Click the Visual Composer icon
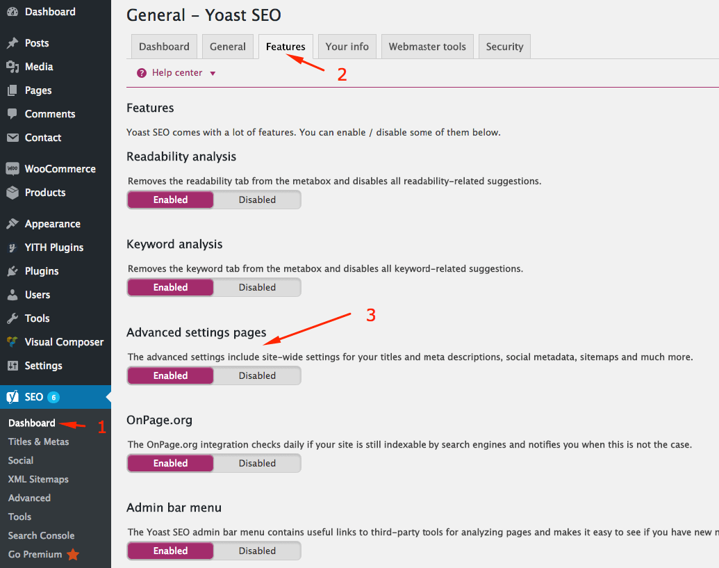Viewport: 719px width, 568px height. tap(13, 342)
